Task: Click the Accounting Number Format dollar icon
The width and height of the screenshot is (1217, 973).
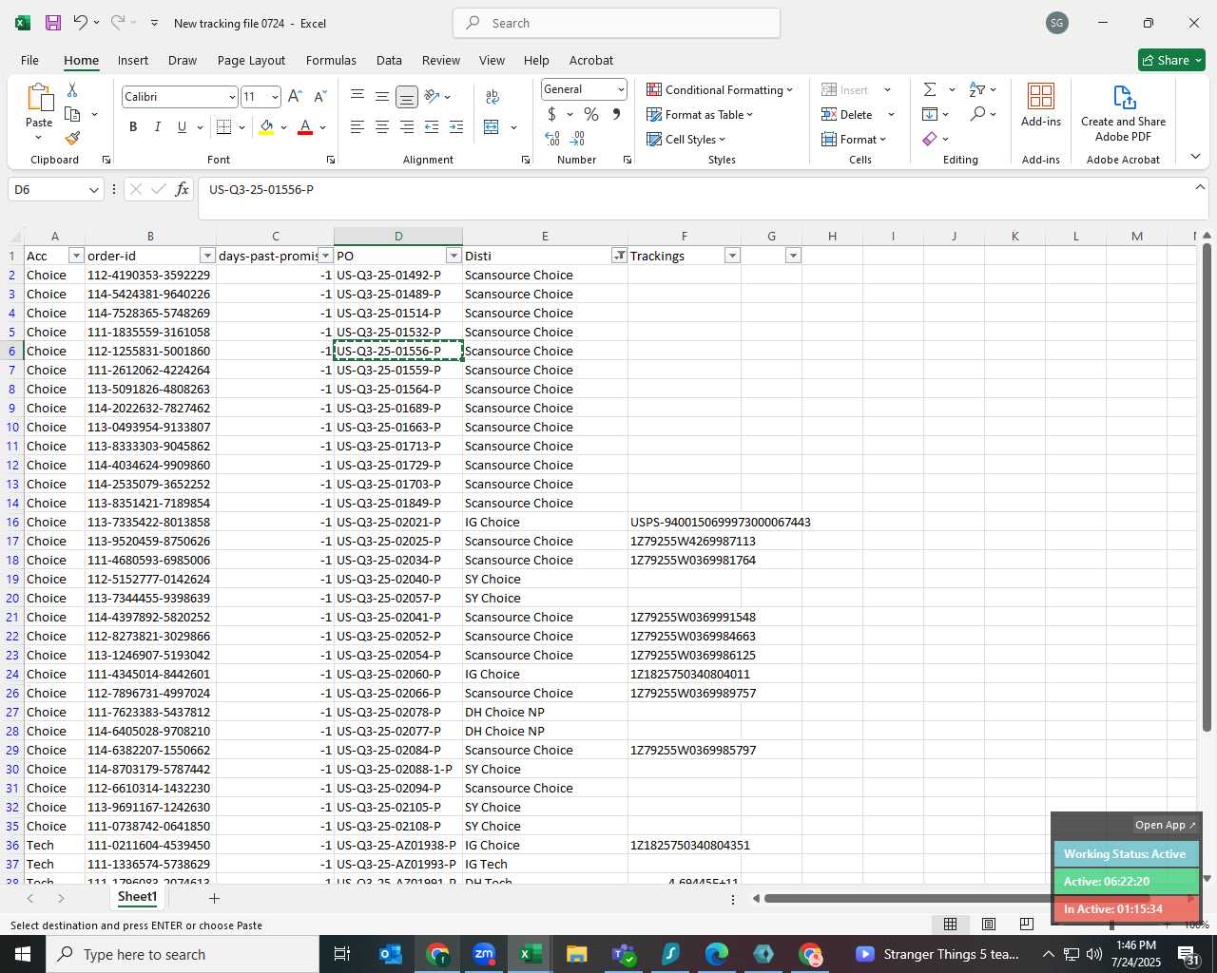Action: tap(551, 114)
